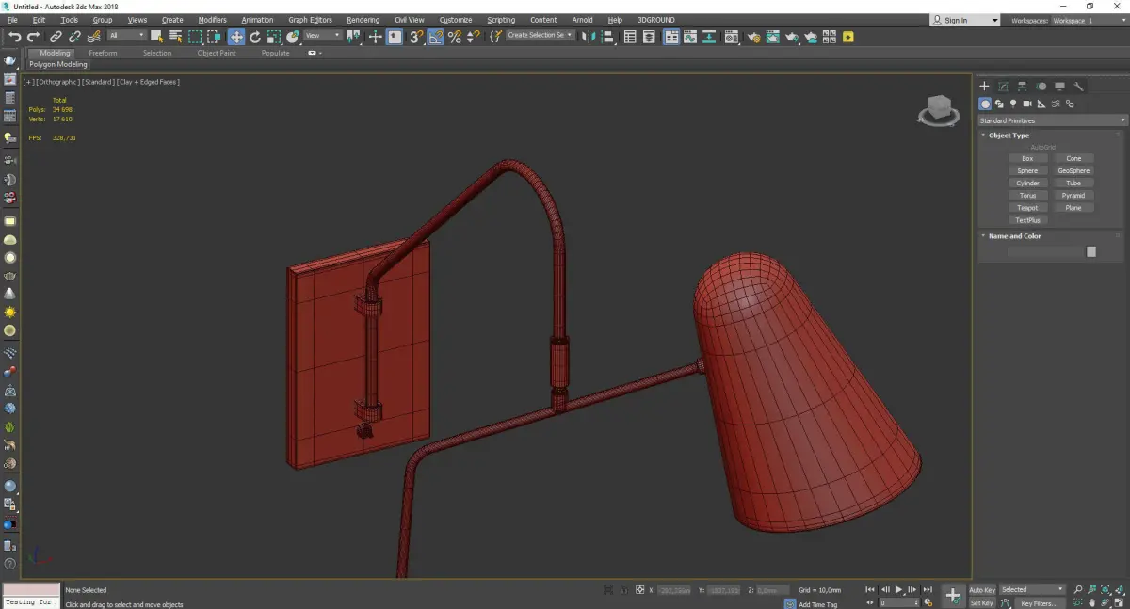Viewport: 1130px width, 609px height.
Task: Select the Lights category icon
Action: point(1013,104)
